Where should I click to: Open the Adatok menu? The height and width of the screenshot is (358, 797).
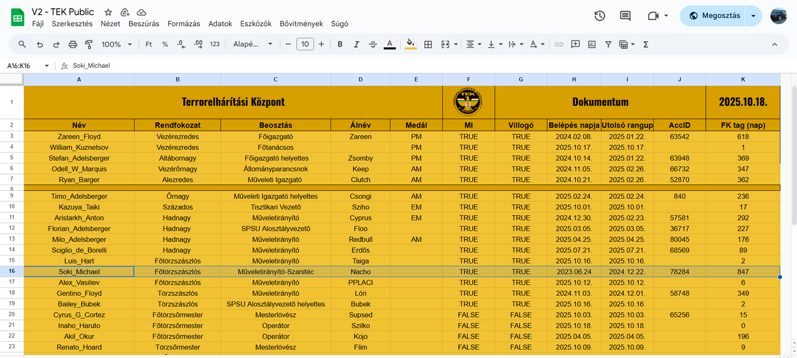pos(220,24)
